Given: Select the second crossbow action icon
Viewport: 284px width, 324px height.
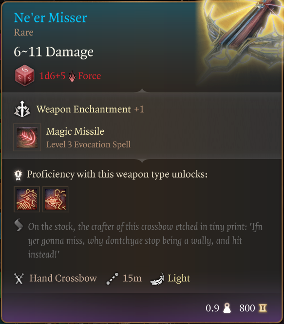Looking at the screenshot, I should click(x=55, y=199).
